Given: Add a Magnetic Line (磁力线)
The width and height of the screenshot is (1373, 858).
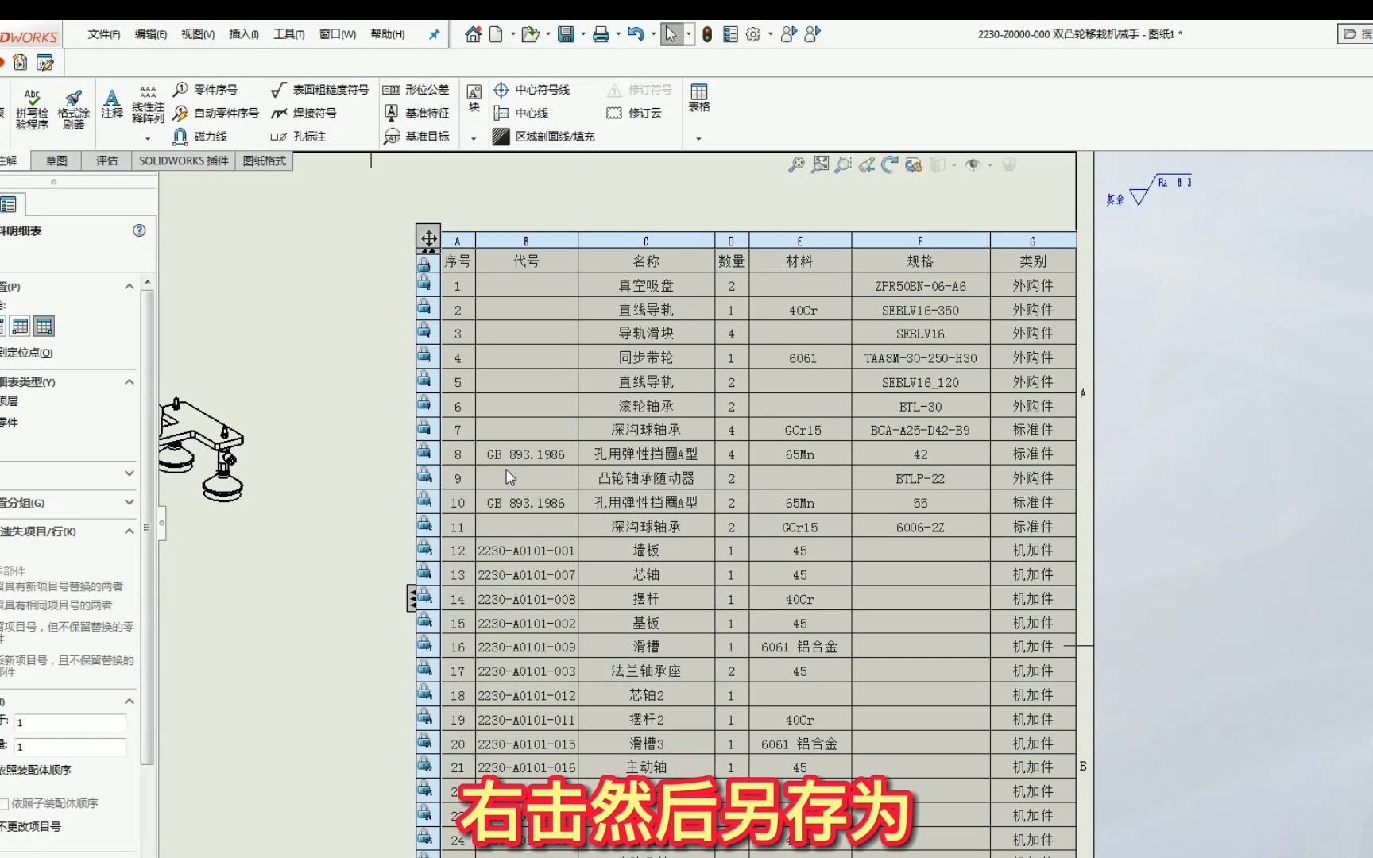Looking at the screenshot, I should coord(200,137).
